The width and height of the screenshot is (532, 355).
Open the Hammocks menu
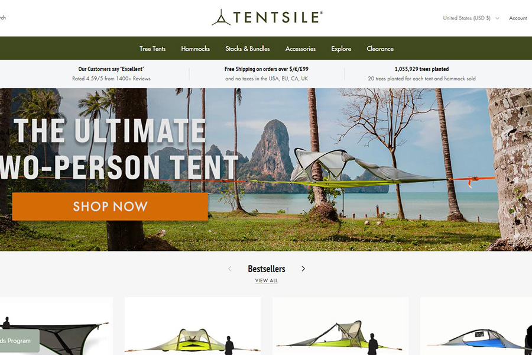click(196, 49)
